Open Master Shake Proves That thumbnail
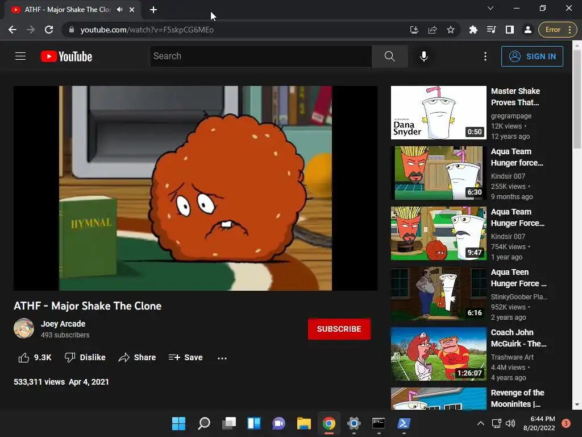The height and width of the screenshot is (437, 582). coord(438,113)
